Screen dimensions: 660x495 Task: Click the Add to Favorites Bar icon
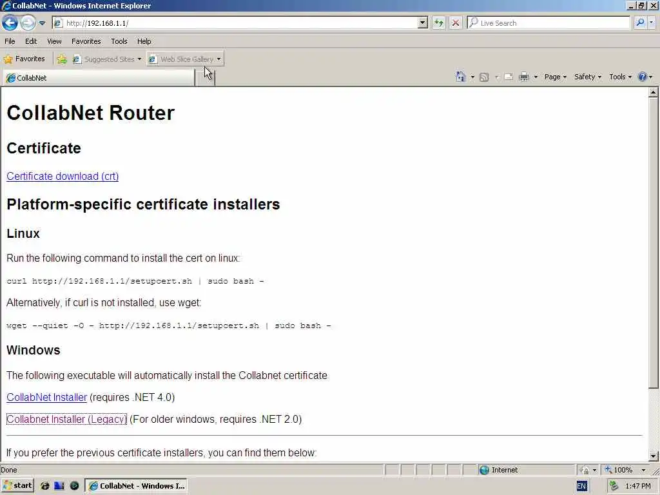click(62, 59)
